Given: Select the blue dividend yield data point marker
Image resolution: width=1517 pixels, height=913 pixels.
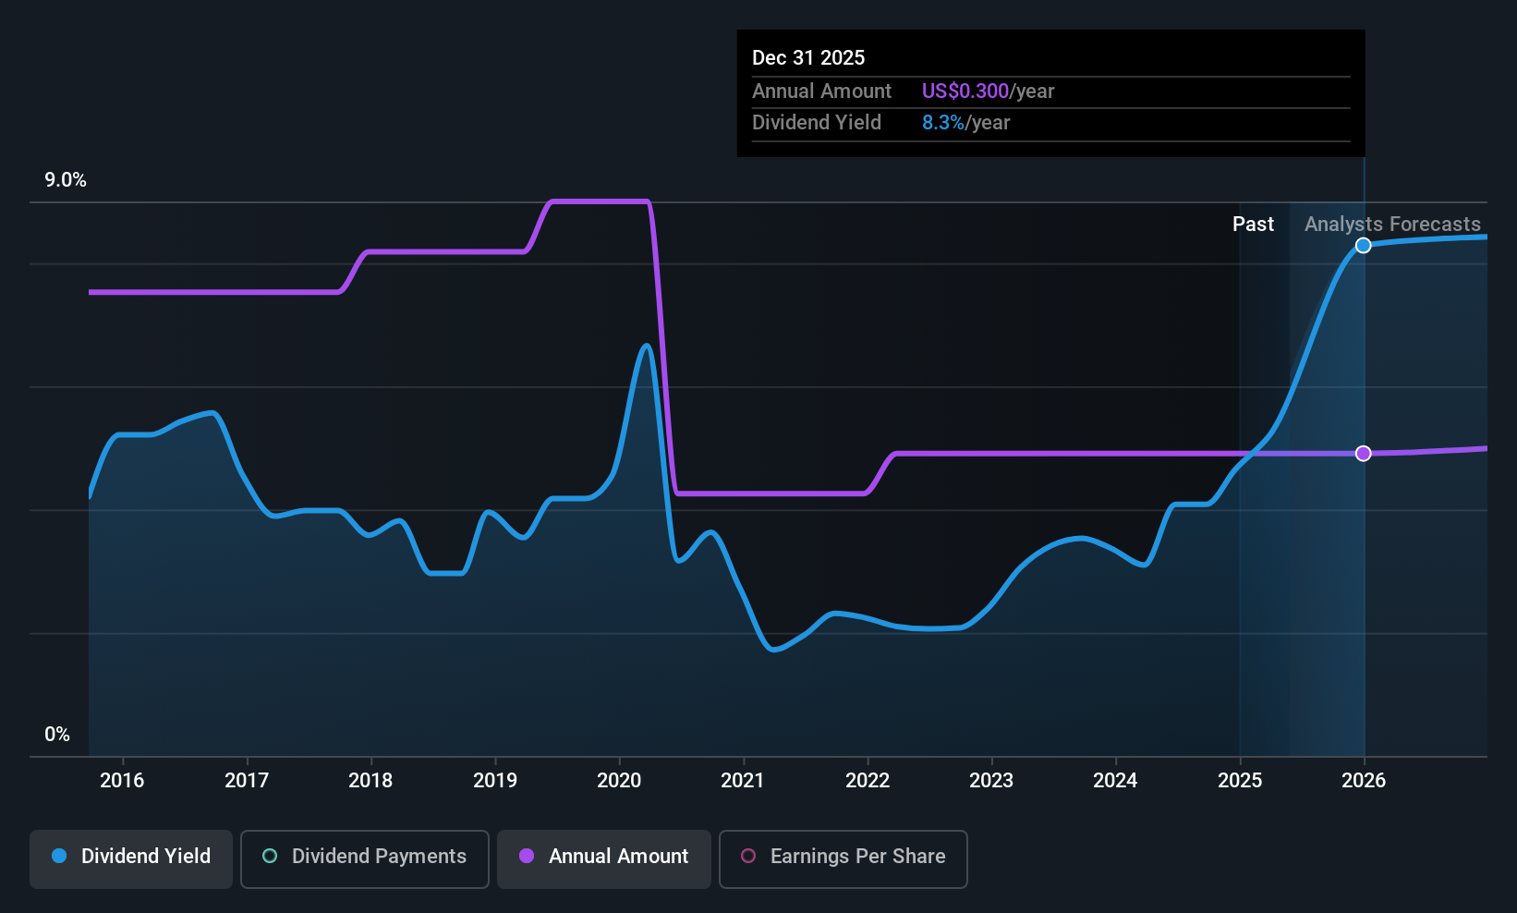Looking at the screenshot, I should tap(1364, 245).
